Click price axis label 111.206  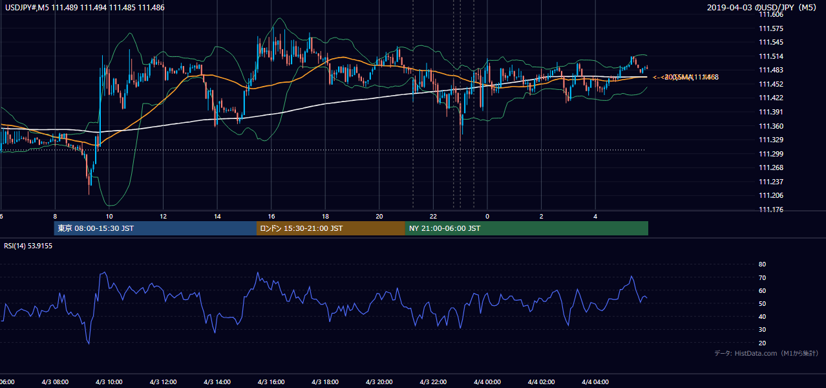pos(770,195)
